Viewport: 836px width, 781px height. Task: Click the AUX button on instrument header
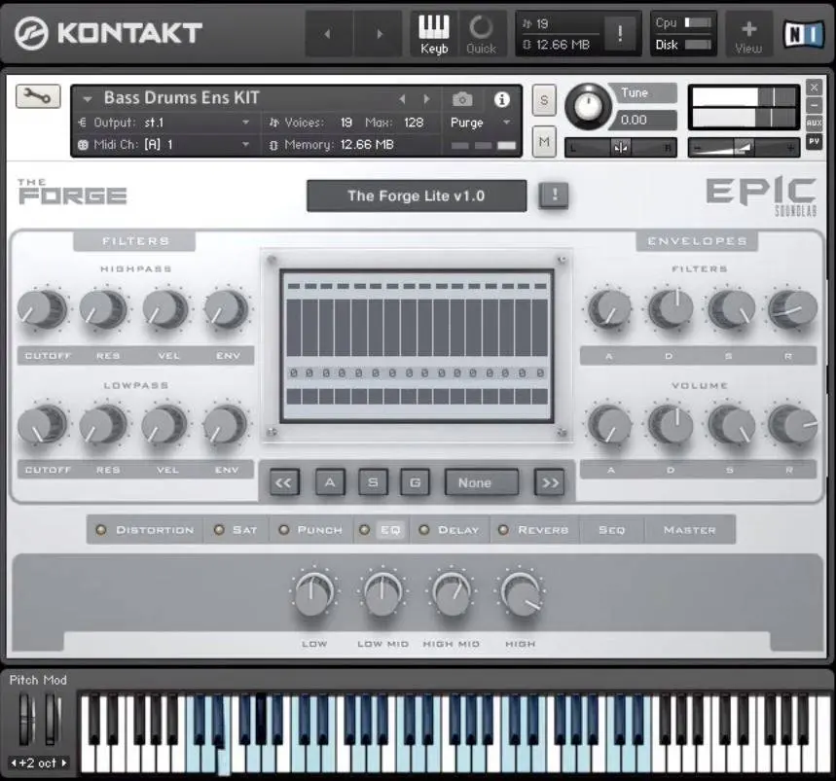(x=814, y=124)
